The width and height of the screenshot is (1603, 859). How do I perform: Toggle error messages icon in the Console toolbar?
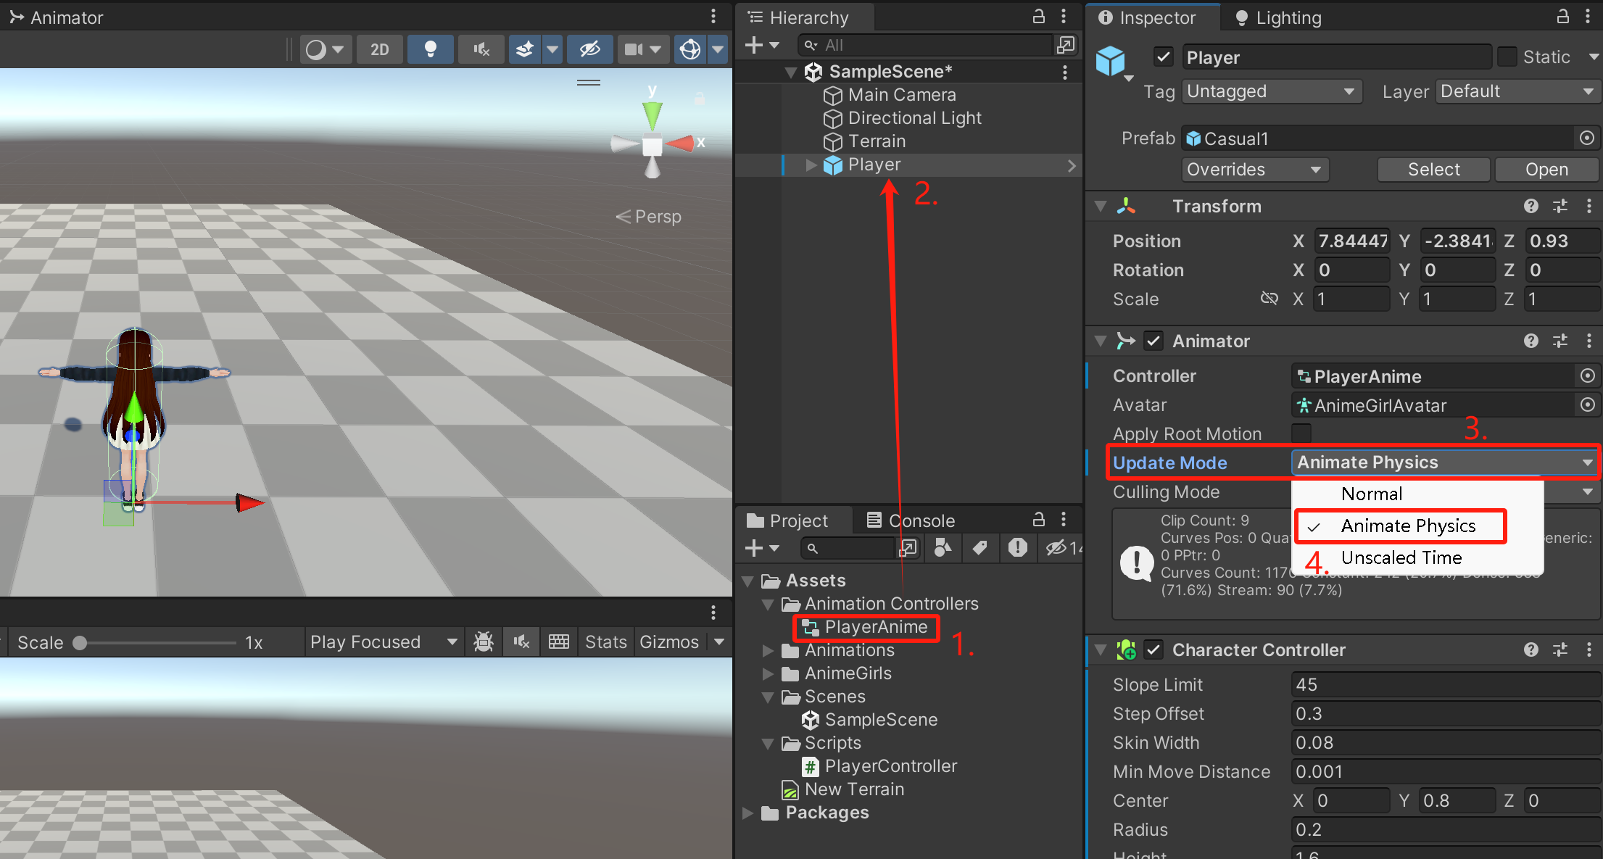pos(1019,548)
